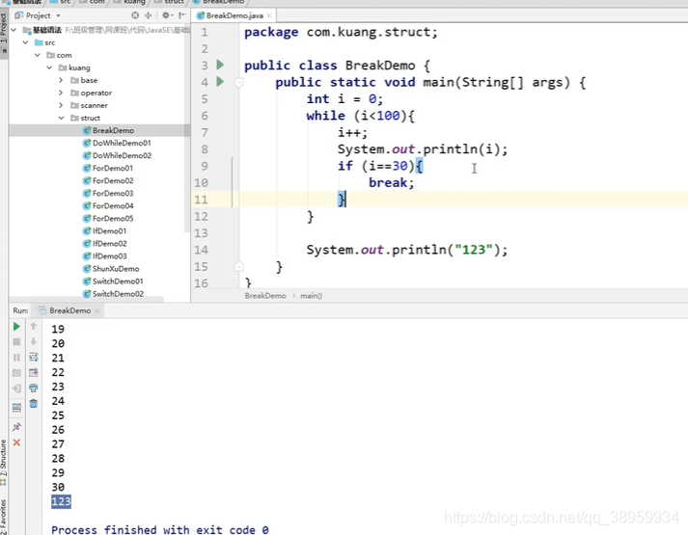Close the BreakDemo.java editor tab
Screen dimensions: 688x535
(x=269, y=15)
